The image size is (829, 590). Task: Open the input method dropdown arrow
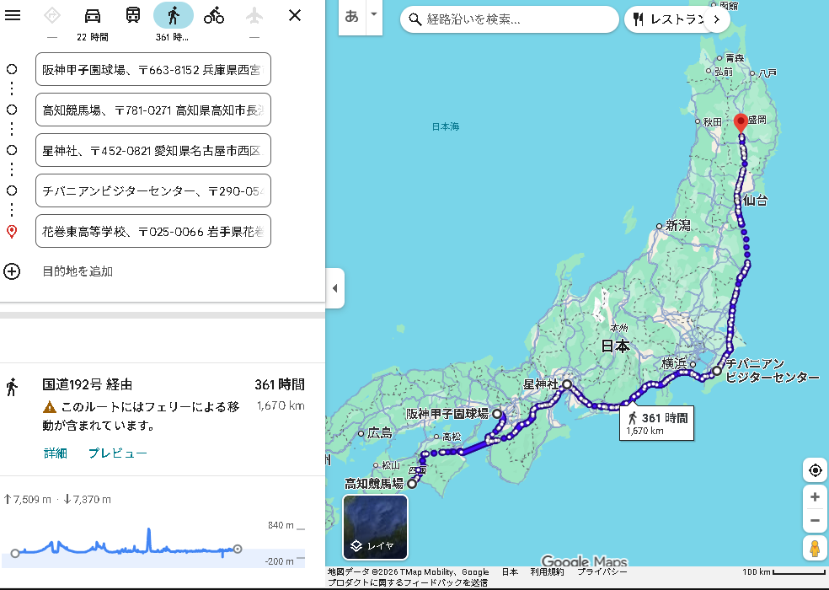tap(374, 15)
